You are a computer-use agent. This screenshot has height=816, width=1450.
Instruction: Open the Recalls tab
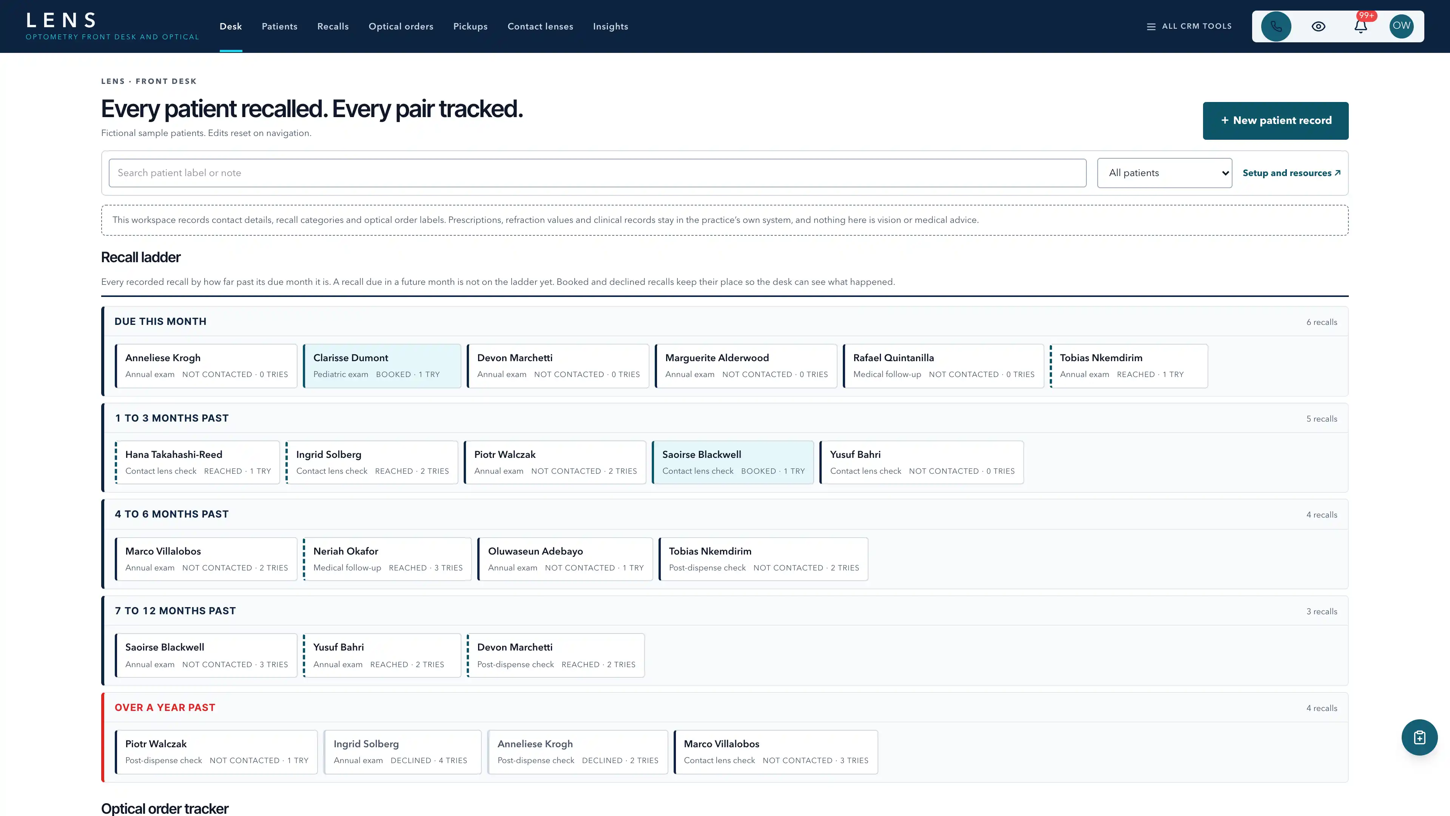(x=333, y=26)
